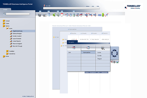This screenshot has width=147, height=98.
Task: Click the green Excel export icon
Action: click(x=54, y=15)
